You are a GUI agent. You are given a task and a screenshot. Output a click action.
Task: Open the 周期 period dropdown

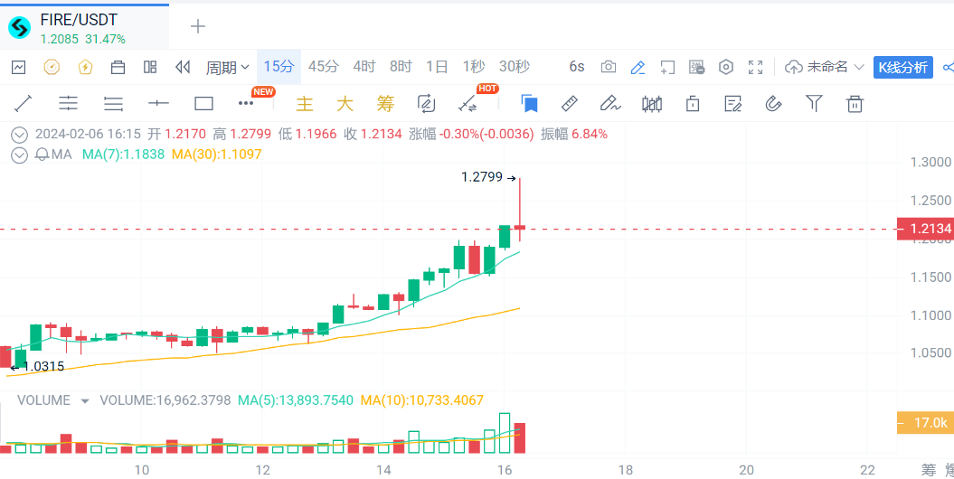point(228,67)
